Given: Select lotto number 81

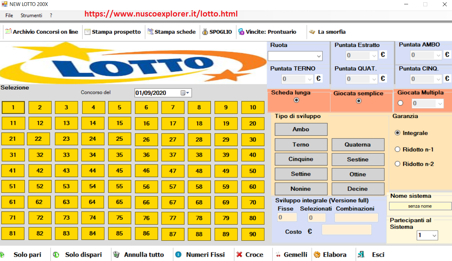Looking at the screenshot, I should tap(13, 233).
